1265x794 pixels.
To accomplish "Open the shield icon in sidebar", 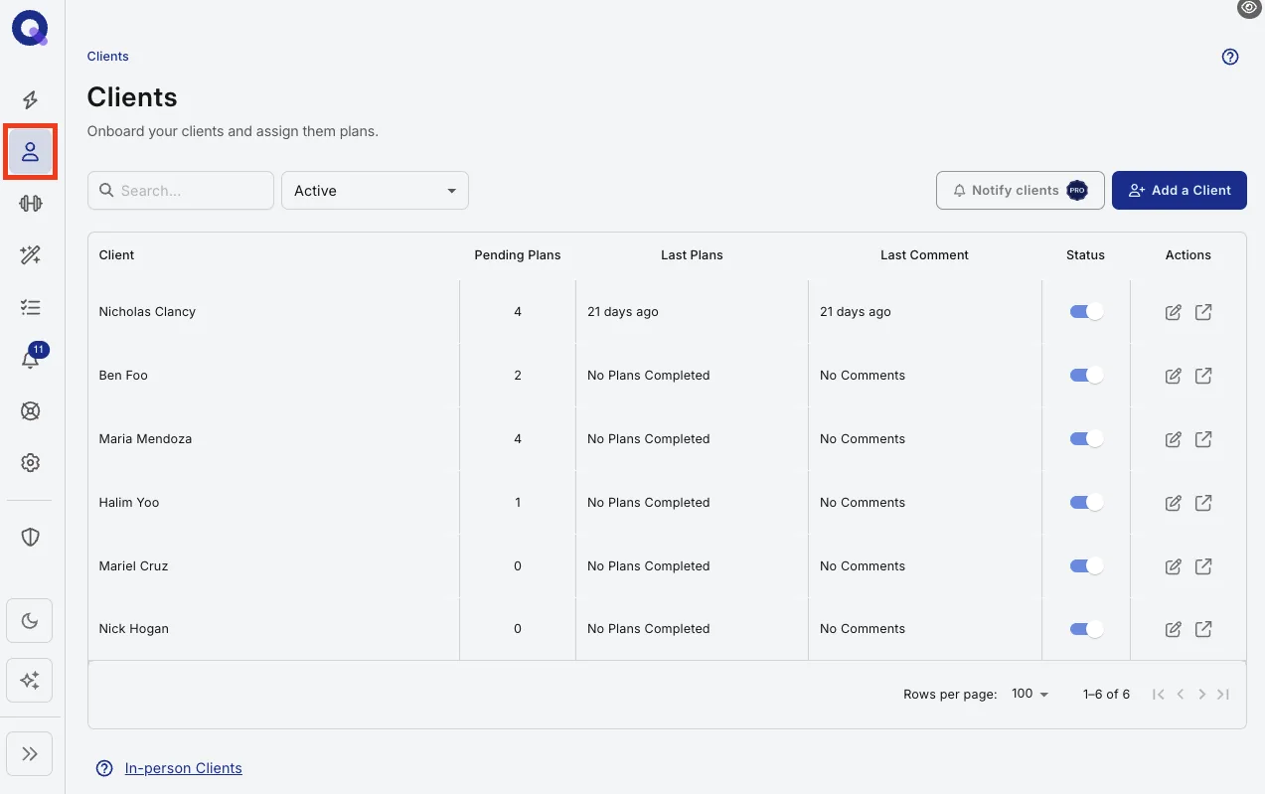I will click(30, 537).
